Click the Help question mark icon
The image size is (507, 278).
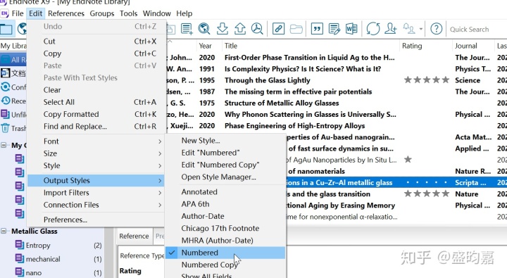point(436,29)
